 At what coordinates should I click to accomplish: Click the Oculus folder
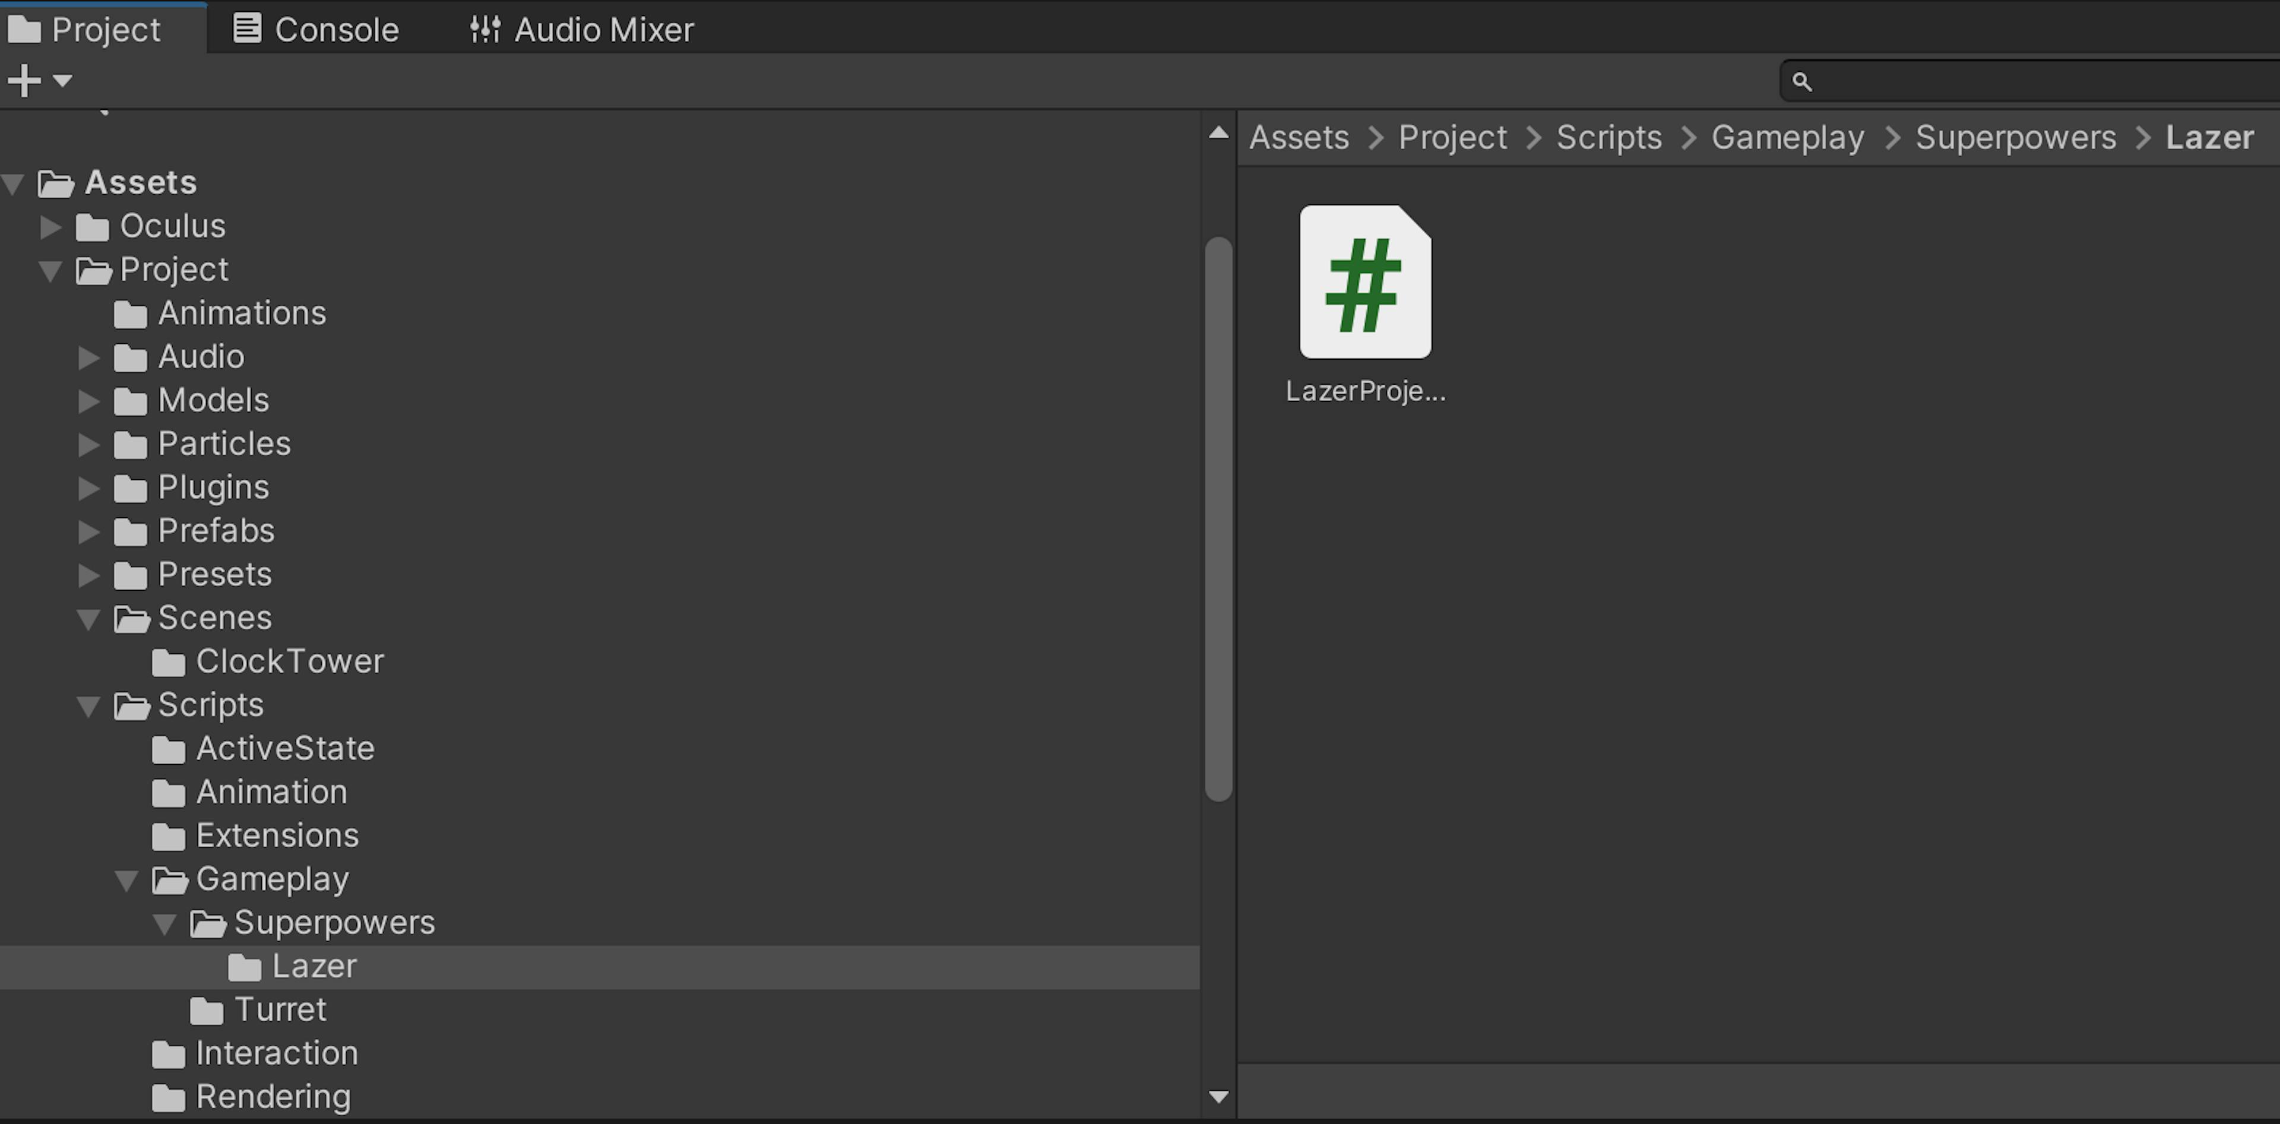coord(172,226)
